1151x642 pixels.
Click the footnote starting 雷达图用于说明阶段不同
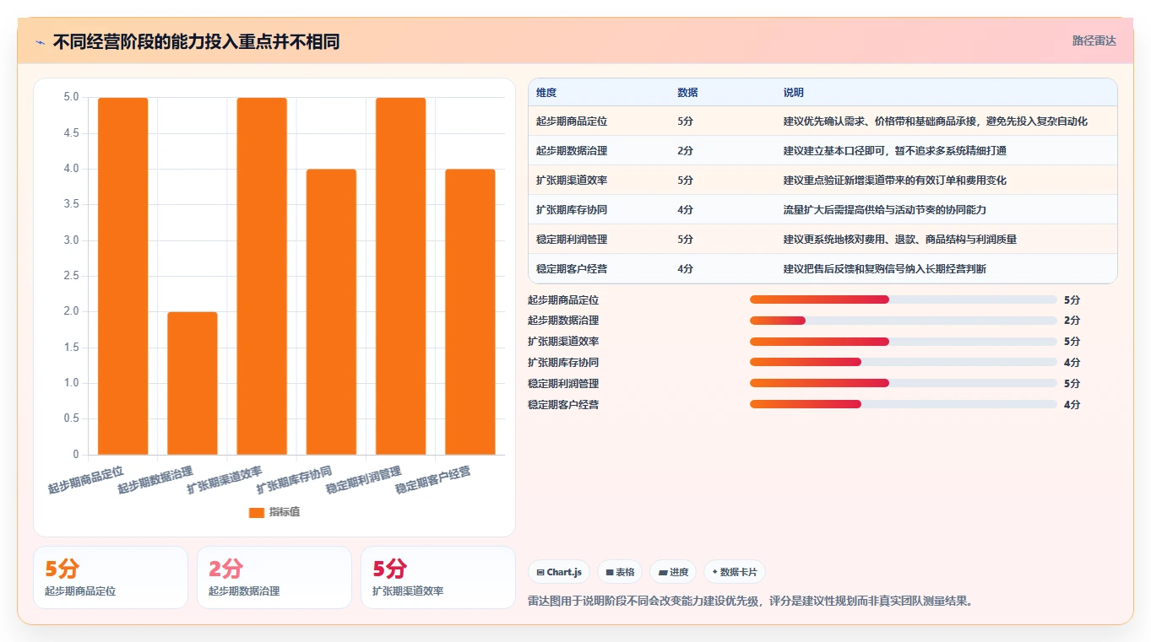[x=751, y=602]
